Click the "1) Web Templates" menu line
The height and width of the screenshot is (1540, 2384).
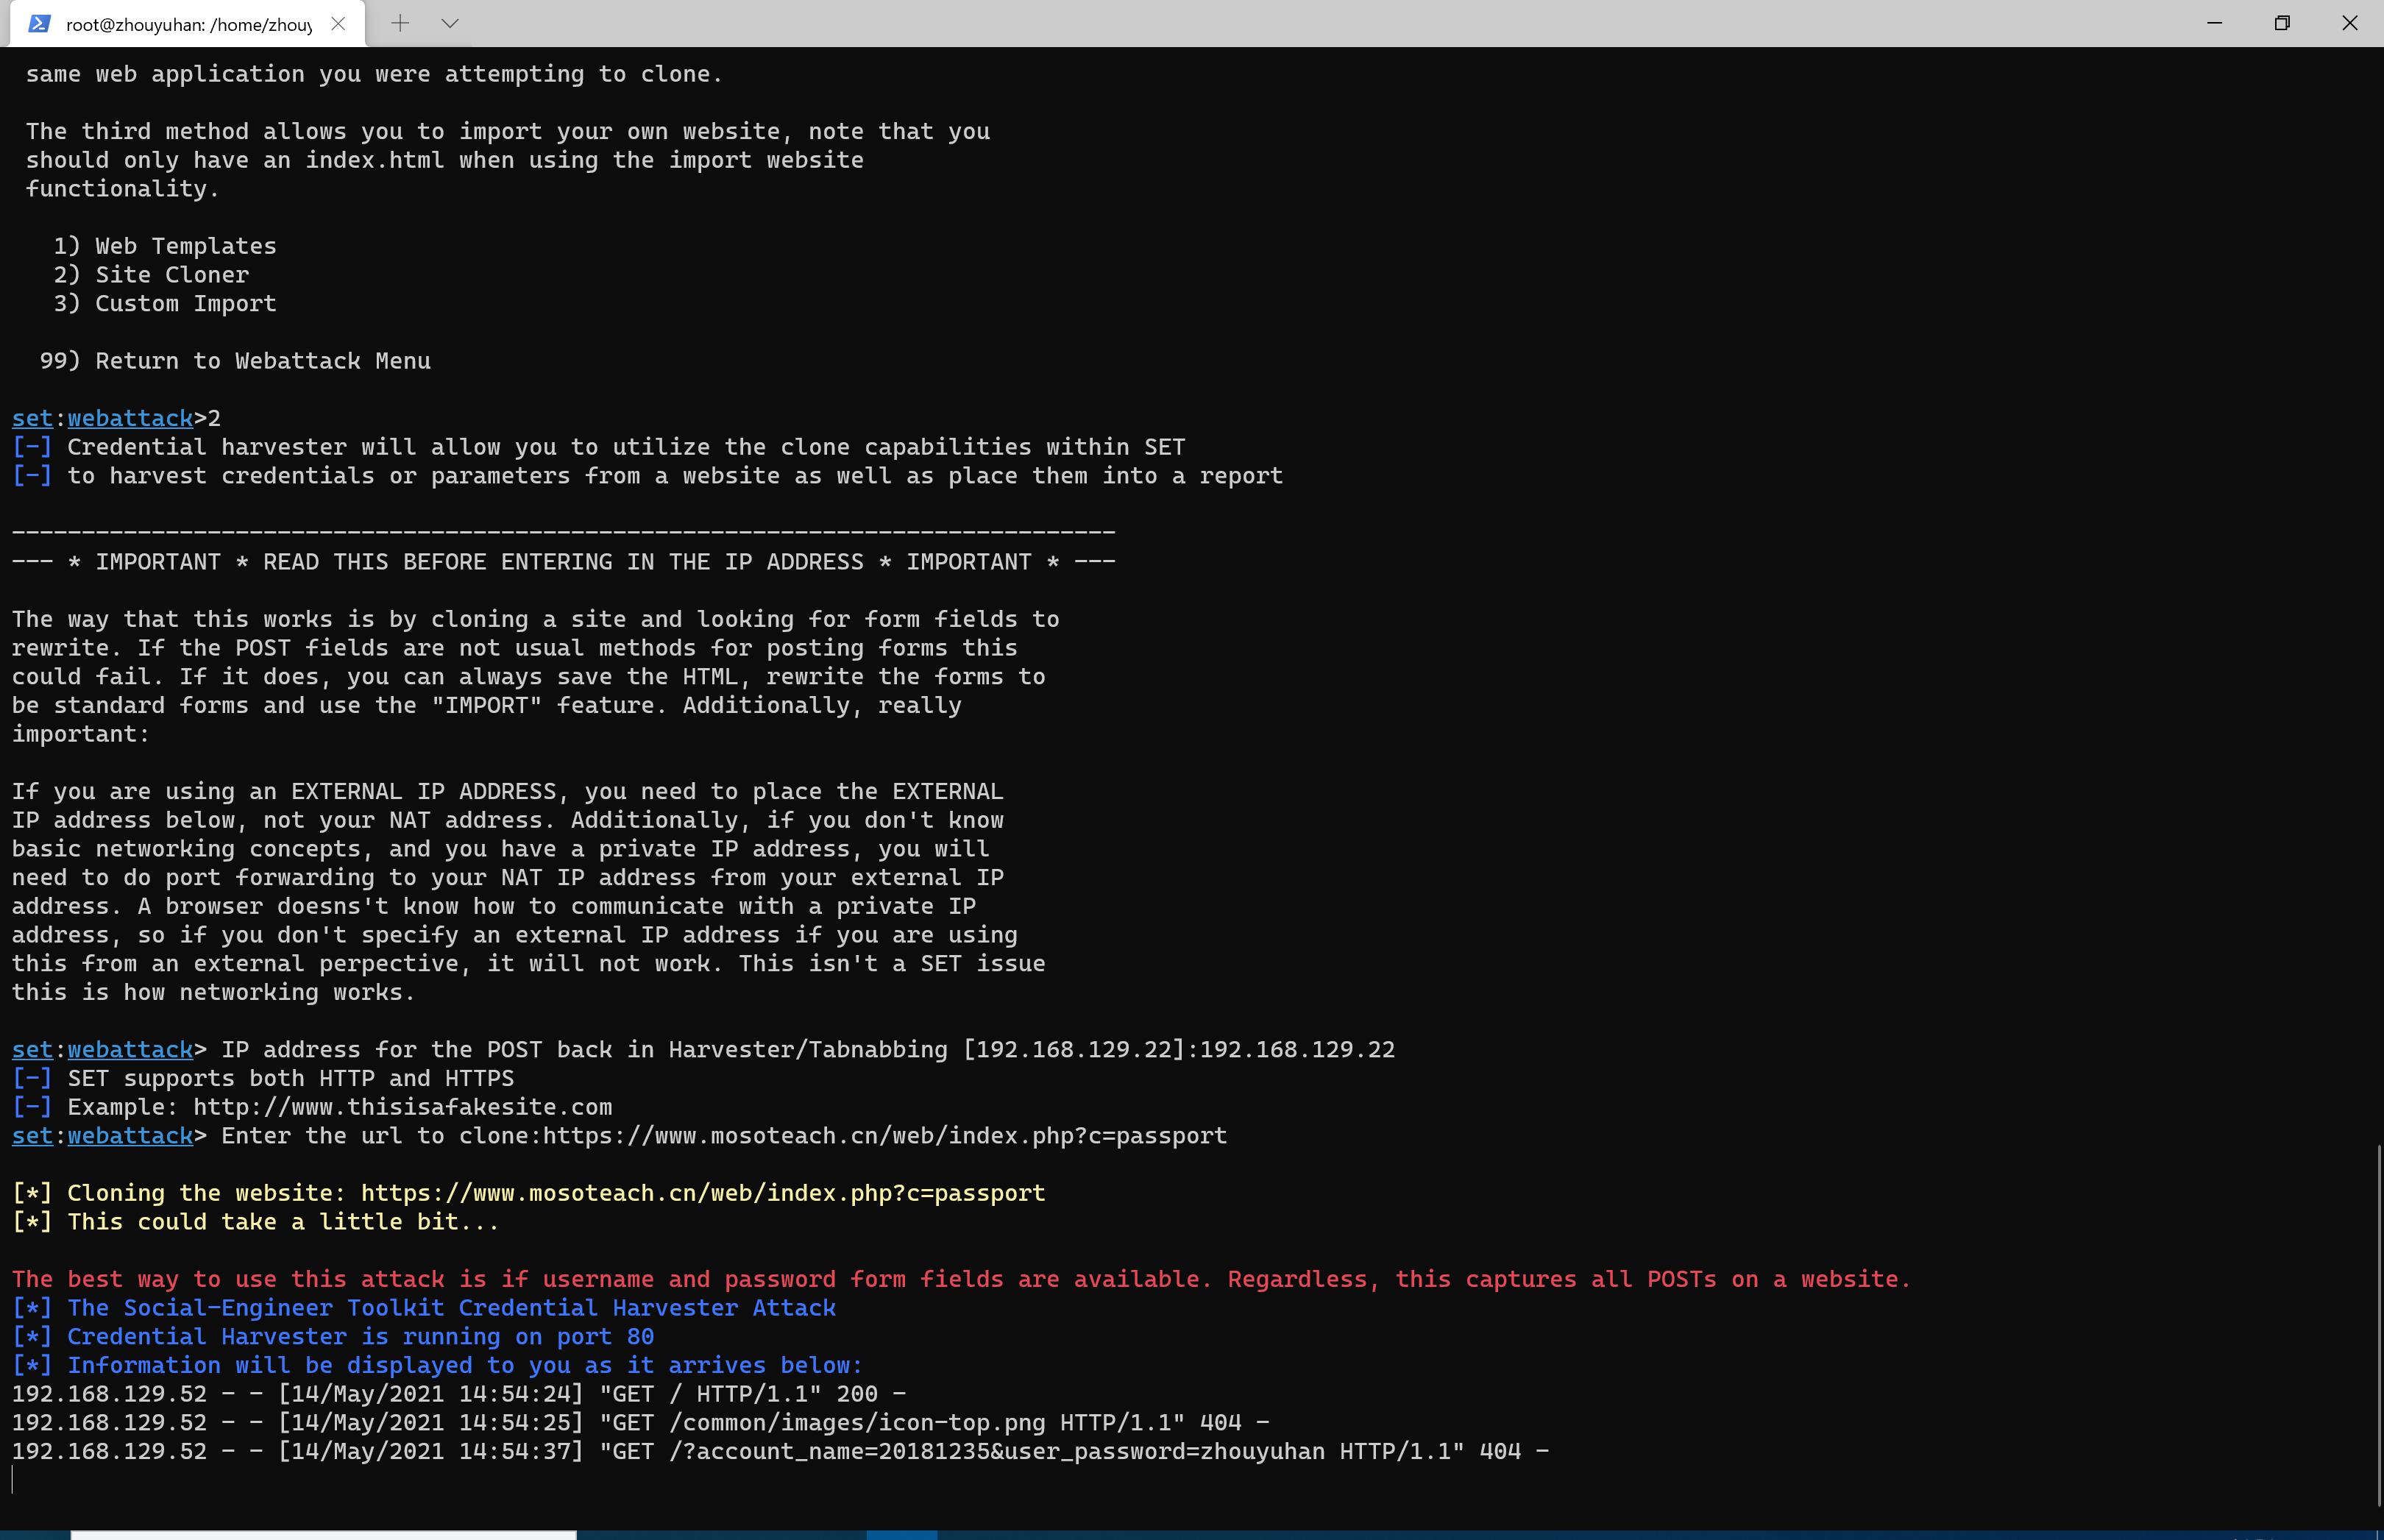[165, 246]
